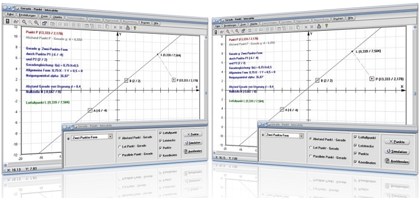Open the Datei menu in the left window

tap(11, 14)
